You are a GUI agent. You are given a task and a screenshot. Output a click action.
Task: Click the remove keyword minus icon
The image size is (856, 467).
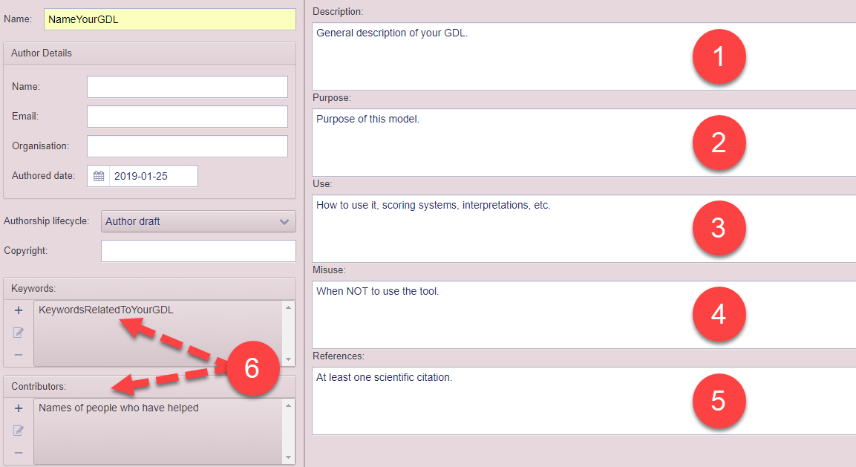[19, 355]
